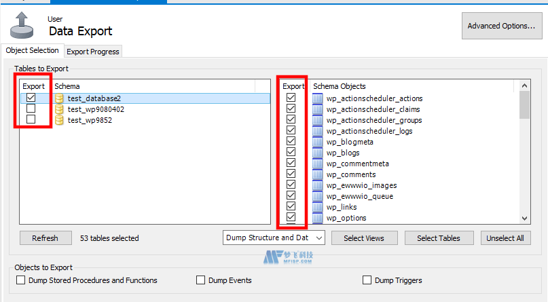Click scroll down arrow in Schema Objects list
The width and height of the screenshot is (548, 302).
524,219
